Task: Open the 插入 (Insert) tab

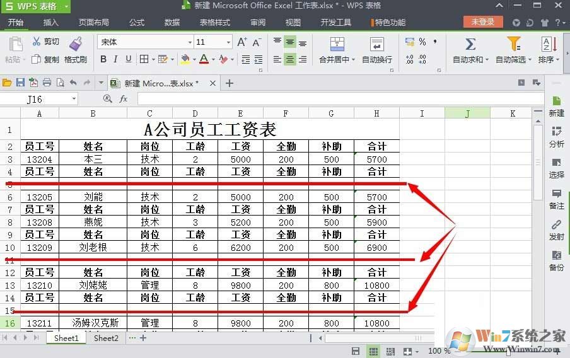Action: (50, 23)
